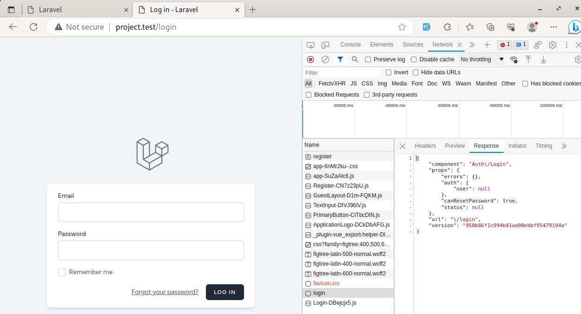Click the browser back arrow
581x314 pixels.
pos(13,27)
